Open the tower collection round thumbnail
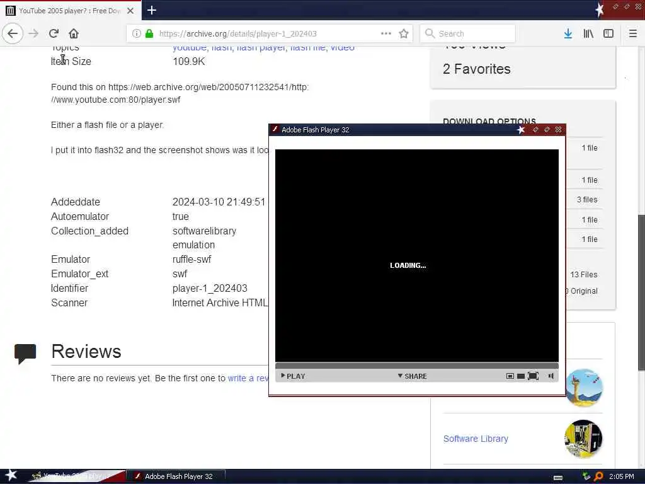This screenshot has height=484, width=645. (x=584, y=388)
